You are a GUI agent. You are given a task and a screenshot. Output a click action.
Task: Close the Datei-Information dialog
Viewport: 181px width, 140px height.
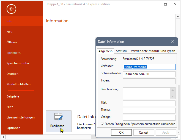(173, 42)
